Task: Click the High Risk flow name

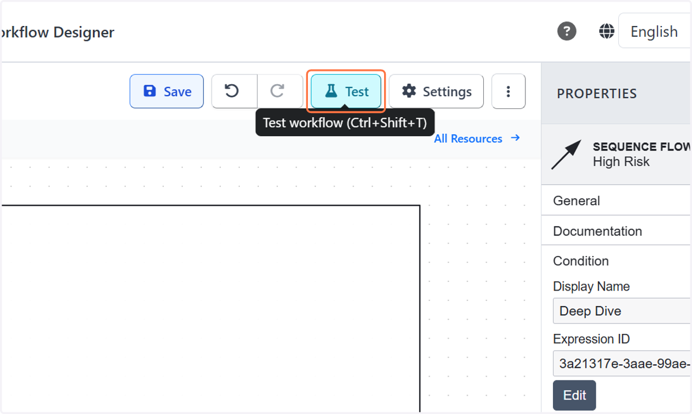Action: (x=621, y=162)
